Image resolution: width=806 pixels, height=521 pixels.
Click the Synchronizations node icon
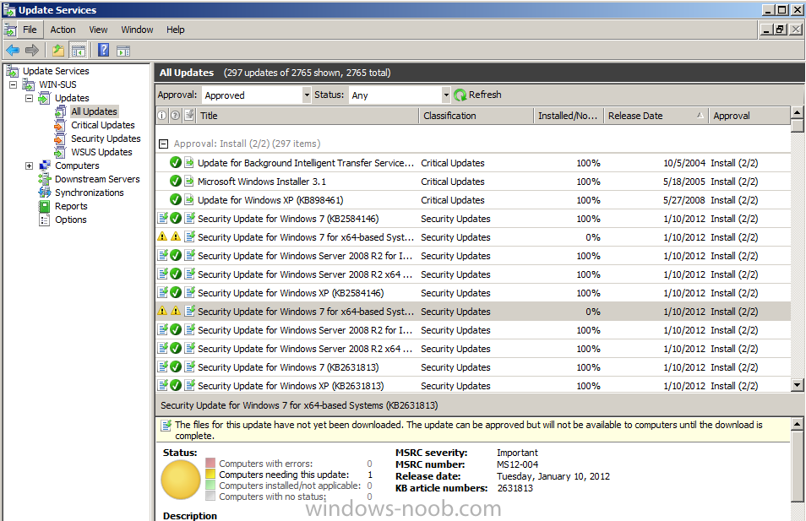coord(45,193)
